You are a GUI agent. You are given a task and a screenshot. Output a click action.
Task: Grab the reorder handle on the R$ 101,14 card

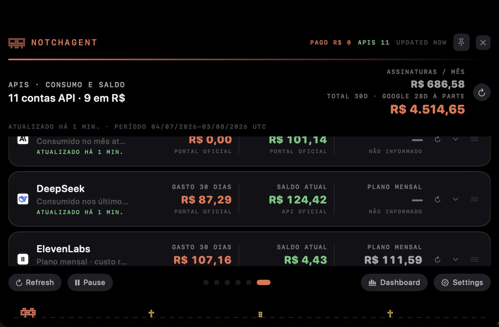[x=475, y=139]
